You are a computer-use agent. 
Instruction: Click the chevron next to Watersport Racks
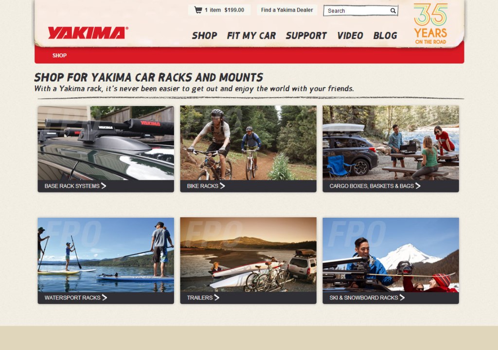point(105,297)
